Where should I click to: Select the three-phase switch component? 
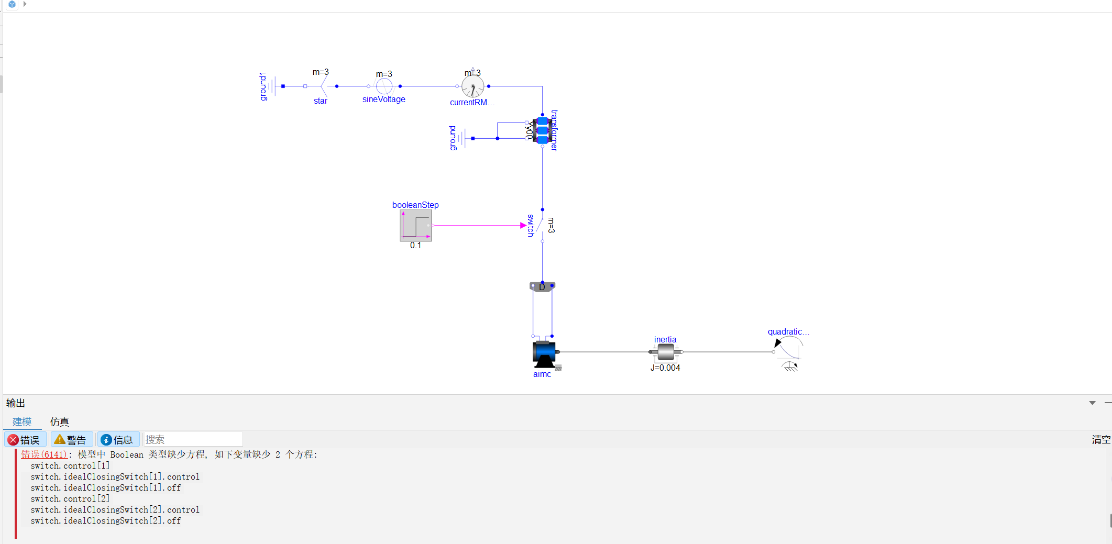pyautogui.click(x=542, y=226)
